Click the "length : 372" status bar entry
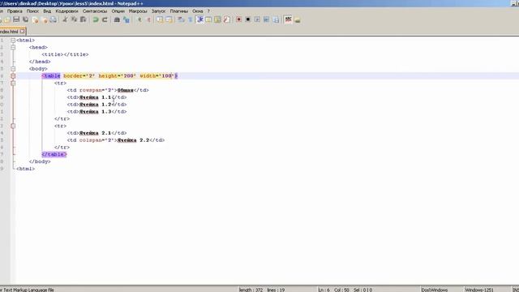This screenshot has width=519, height=292. pos(251,290)
